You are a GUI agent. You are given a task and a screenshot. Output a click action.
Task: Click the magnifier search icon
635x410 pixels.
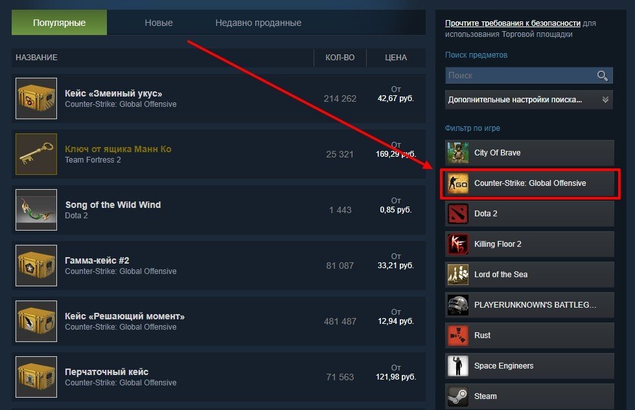click(x=602, y=75)
